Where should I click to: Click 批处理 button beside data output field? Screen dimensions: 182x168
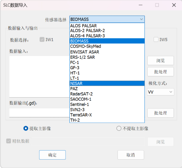[161, 113]
